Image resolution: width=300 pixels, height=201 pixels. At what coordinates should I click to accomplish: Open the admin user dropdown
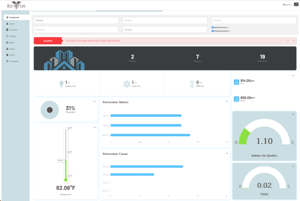[287, 5]
